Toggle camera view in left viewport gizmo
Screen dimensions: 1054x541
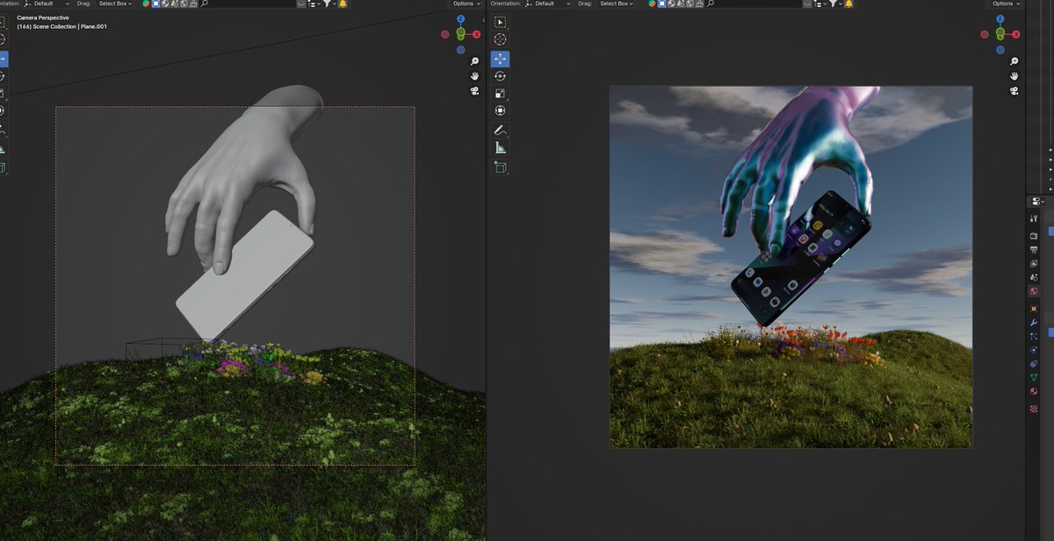(474, 91)
